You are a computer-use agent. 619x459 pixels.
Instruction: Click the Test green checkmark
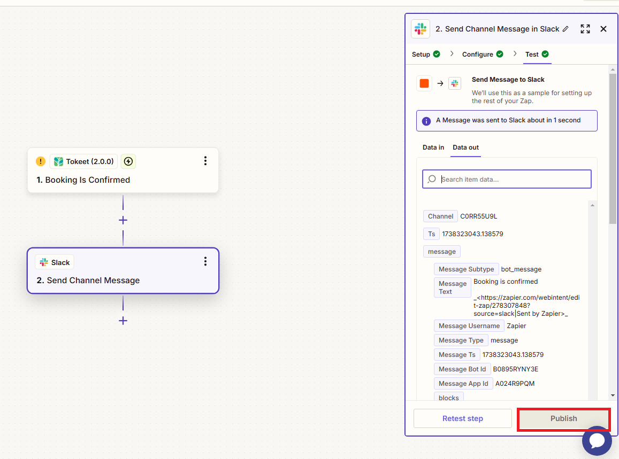[545, 54]
